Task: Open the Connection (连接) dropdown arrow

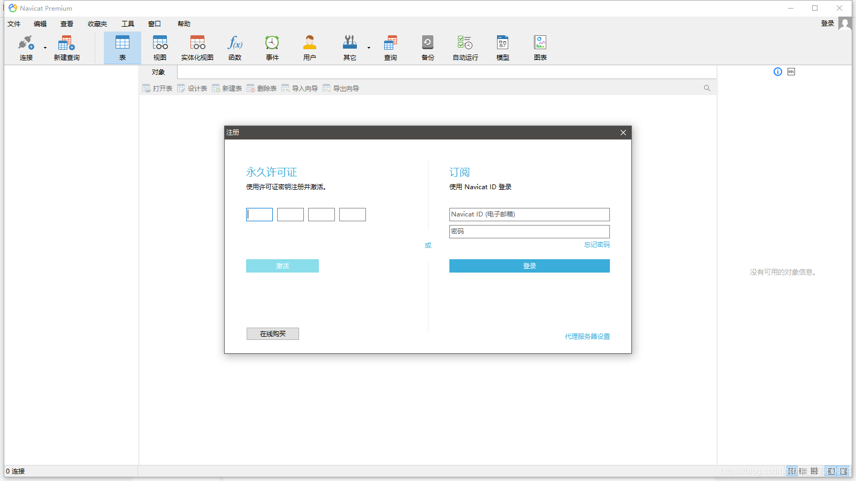Action: [45, 48]
